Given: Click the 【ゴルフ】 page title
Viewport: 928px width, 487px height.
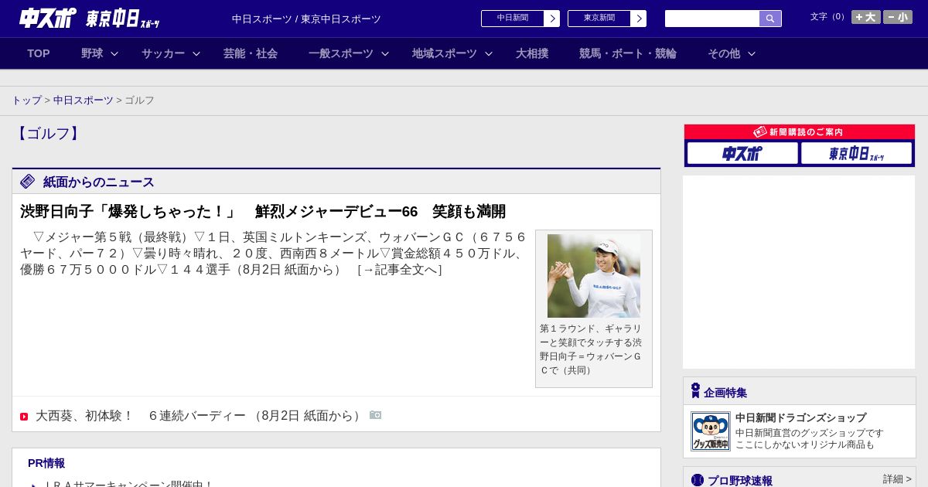Looking at the screenshot, I should [x=48, y=134].
